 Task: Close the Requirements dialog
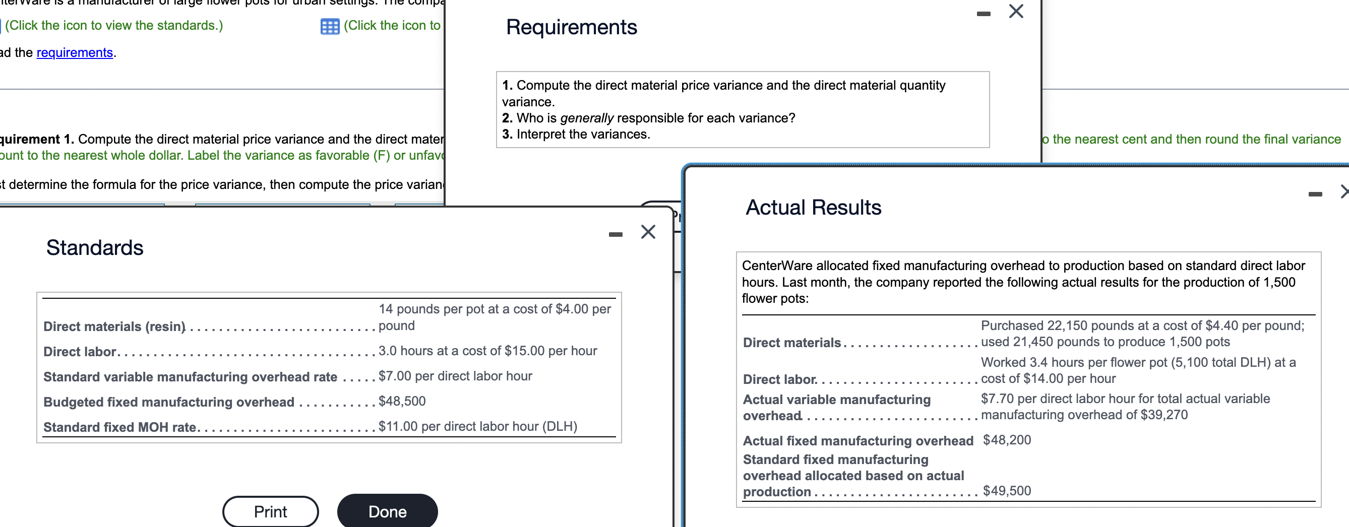(1016, 11)
